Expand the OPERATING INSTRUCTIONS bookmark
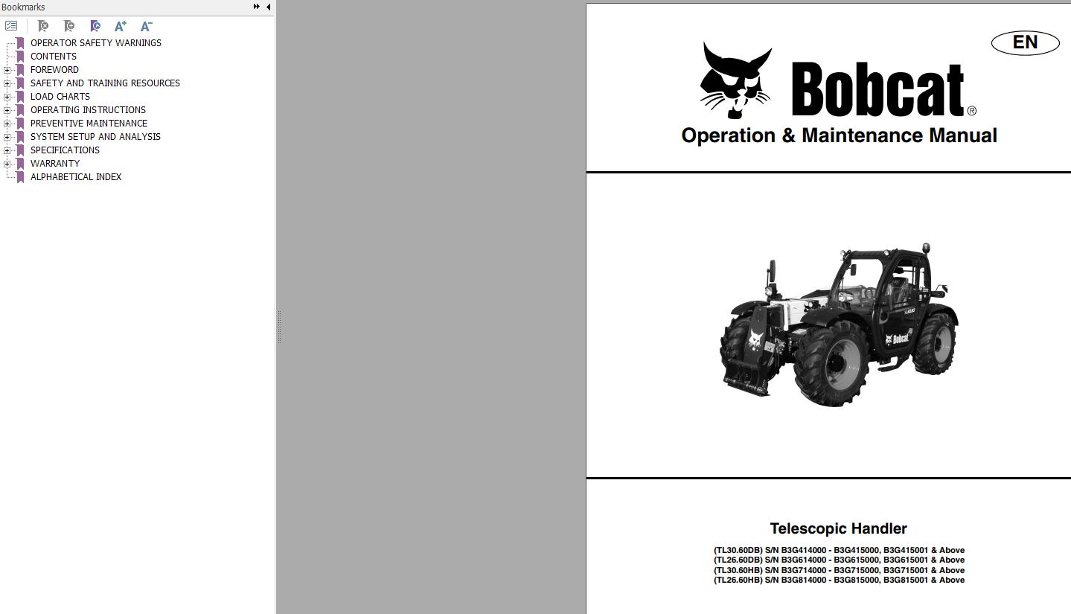Image resolution: width=1071 pixels, height=614 pixels. 7,109
